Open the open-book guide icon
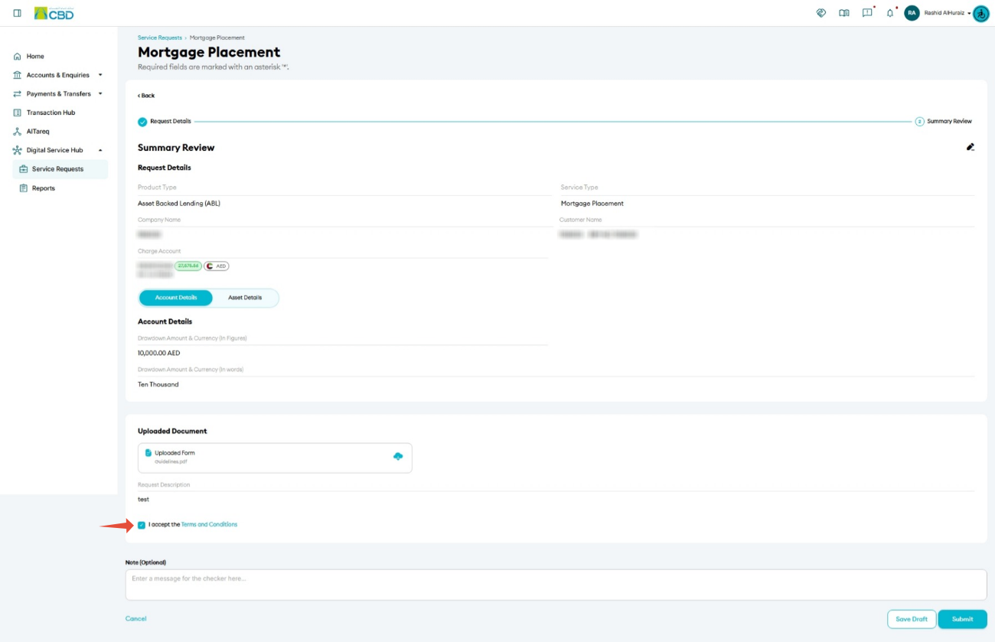 click(x=844, y=13)
